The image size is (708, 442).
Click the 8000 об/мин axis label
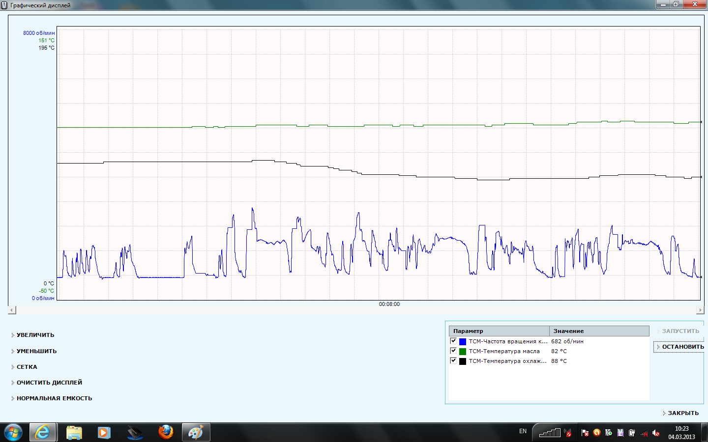(39, 33)
